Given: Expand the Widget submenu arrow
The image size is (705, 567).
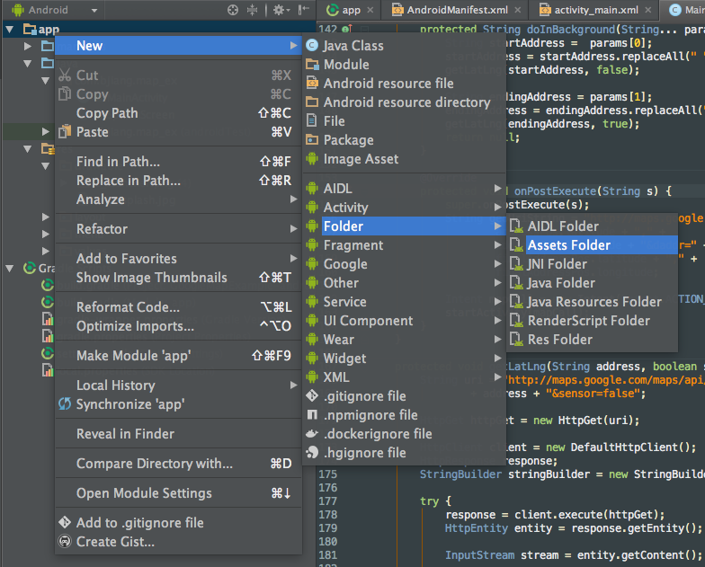Looking at the screenshot, I should point(497,358).
